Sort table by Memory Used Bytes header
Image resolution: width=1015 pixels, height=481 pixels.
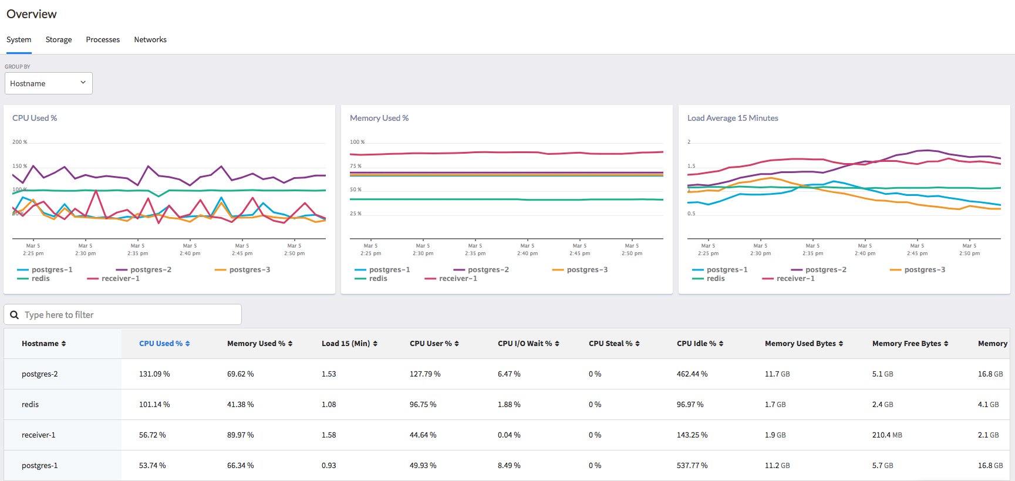pyautogui.click(x=800, y=344)
